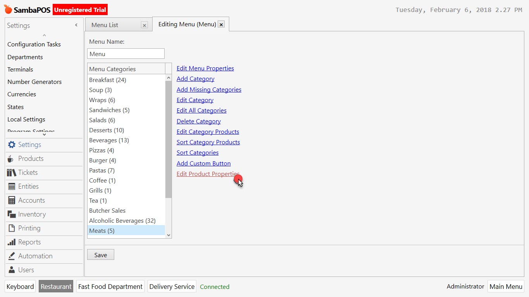Screen dimensions: 529x297
Task: Select the Editing Menu (Menu) tab
Action: [x=186, y=24]
